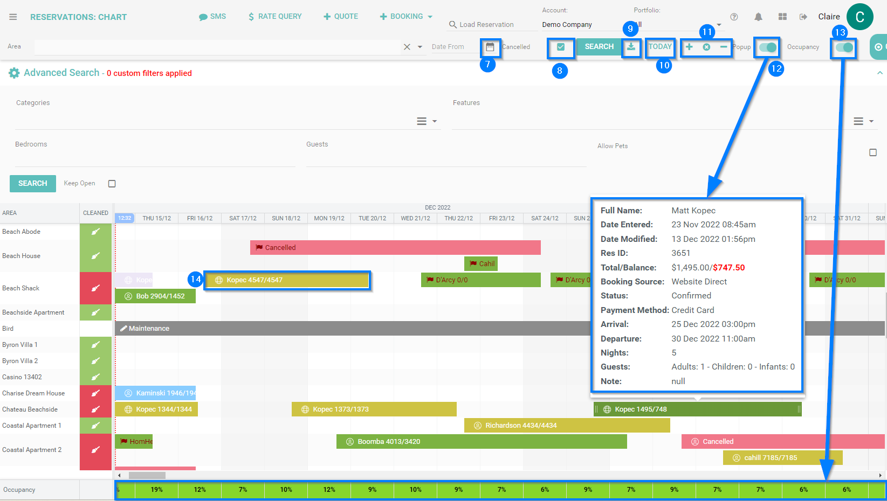
Task: Click the zoom out minus icon
Action: [x=724, y=47]
